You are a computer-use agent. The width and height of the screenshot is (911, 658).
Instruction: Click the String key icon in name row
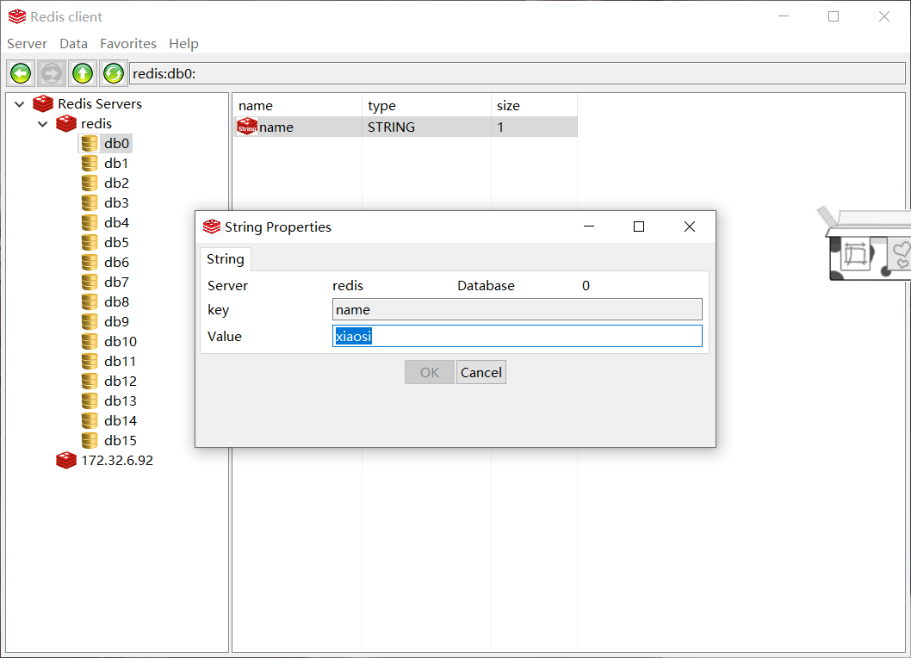point(247,126)
